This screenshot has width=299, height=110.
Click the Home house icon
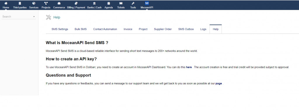click(x=6, y=3)
